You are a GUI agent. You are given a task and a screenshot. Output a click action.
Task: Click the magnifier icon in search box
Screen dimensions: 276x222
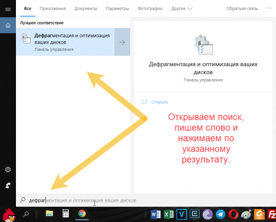[x=23, y=200]
